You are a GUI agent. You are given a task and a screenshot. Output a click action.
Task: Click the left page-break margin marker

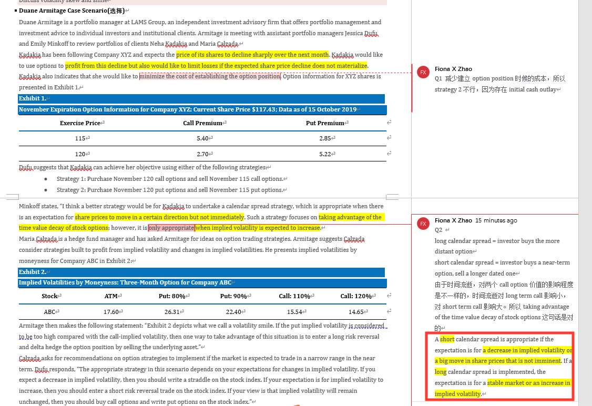[13, 197]
